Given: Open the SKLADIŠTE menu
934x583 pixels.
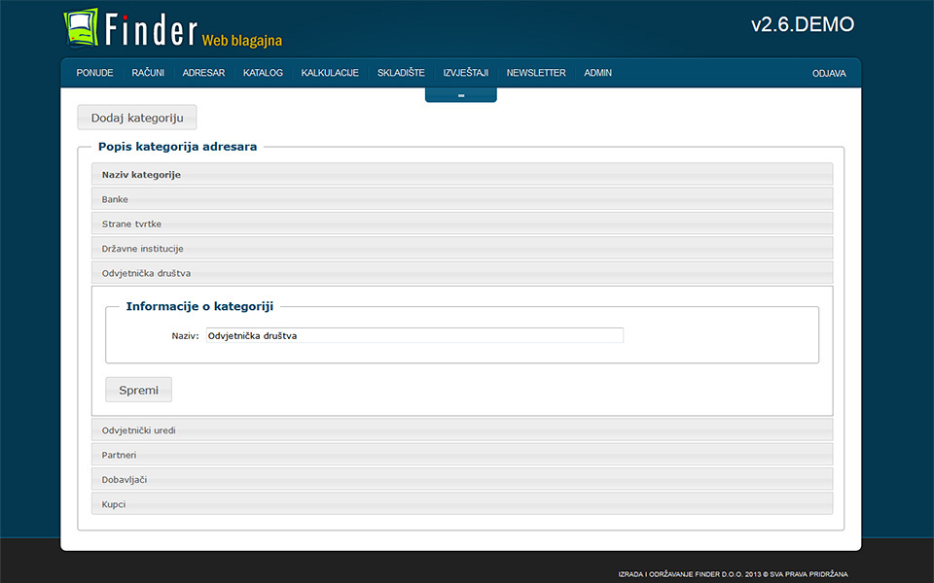Looking at the screenshot, I should (x=401, y=73).
